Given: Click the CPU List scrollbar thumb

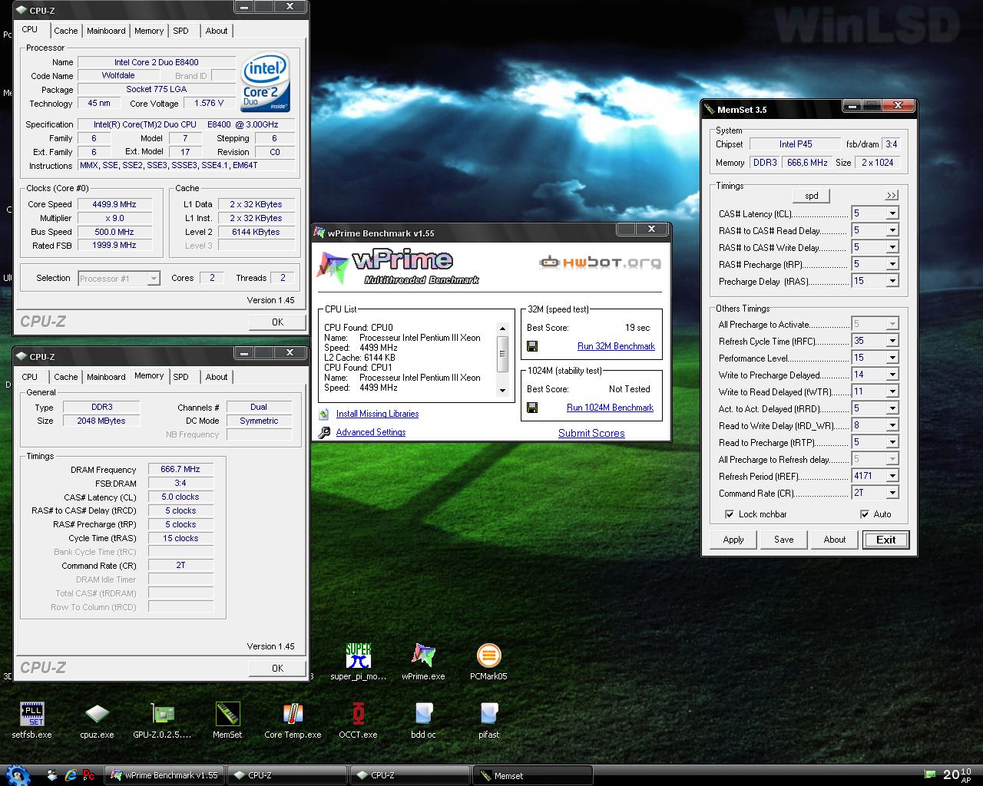Looking at the screenshot, I should click(x=503, y=355).
